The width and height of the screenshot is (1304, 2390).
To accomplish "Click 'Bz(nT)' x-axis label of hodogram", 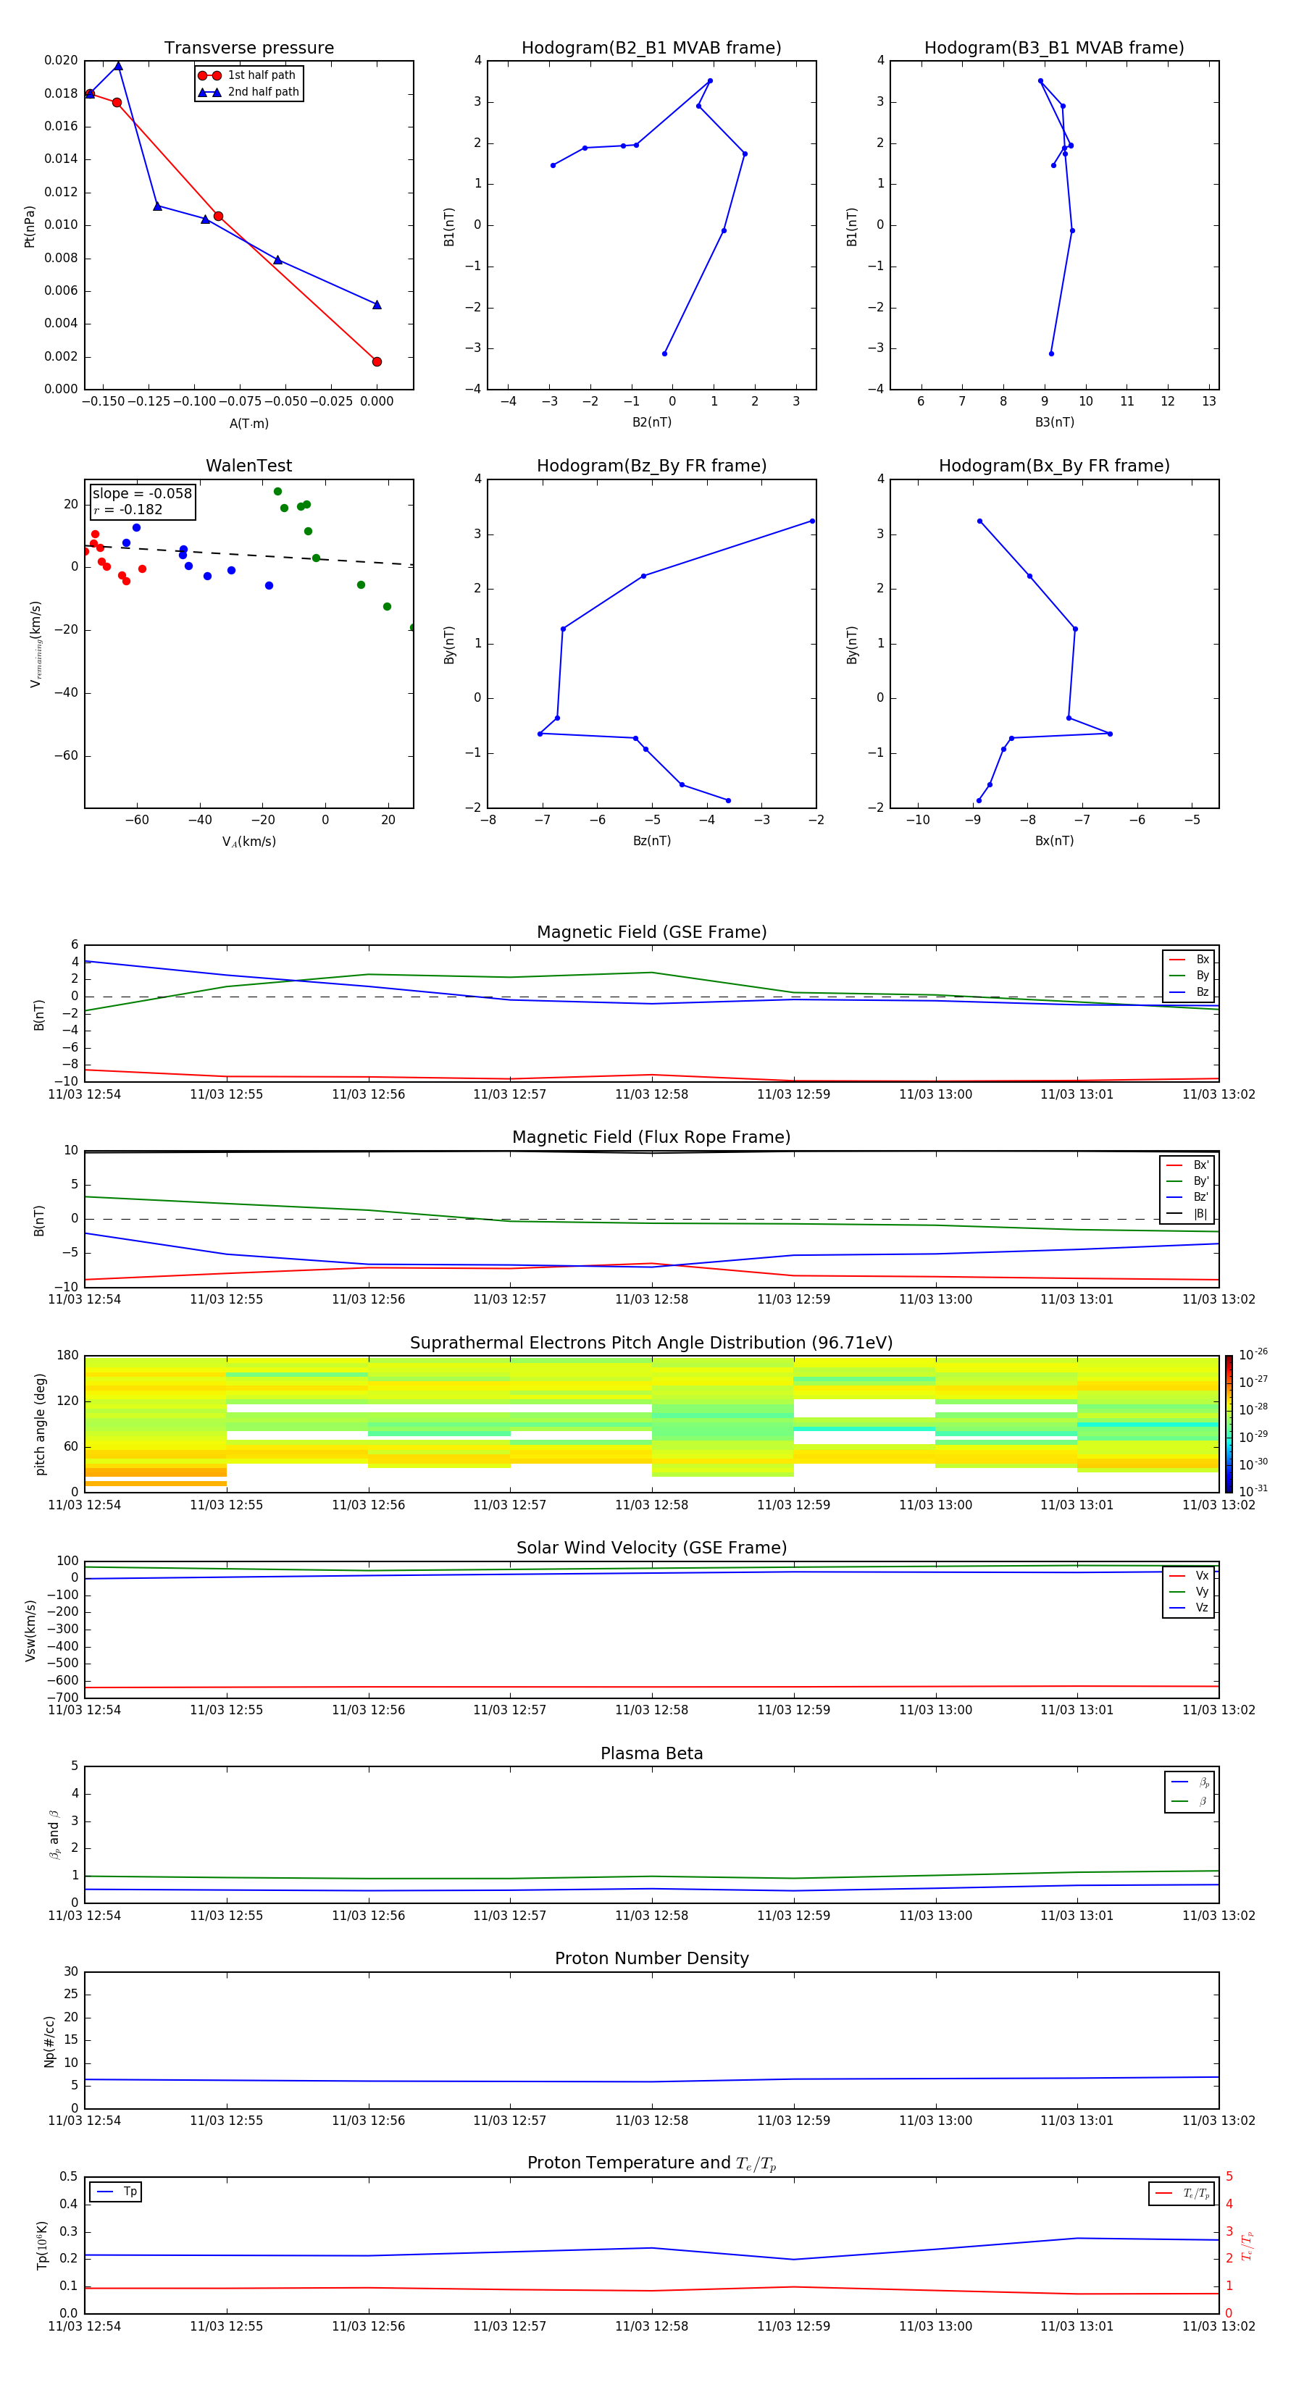I will (651, 842).
